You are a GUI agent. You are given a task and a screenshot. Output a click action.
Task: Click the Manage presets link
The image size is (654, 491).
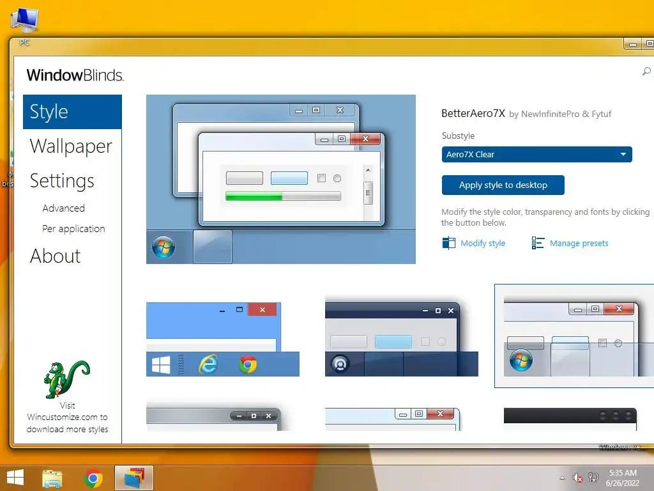pyautogui.click(x=579, y=243)
